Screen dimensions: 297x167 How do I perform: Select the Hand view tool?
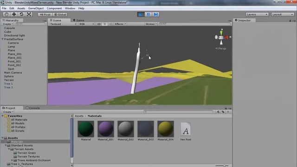6,14
